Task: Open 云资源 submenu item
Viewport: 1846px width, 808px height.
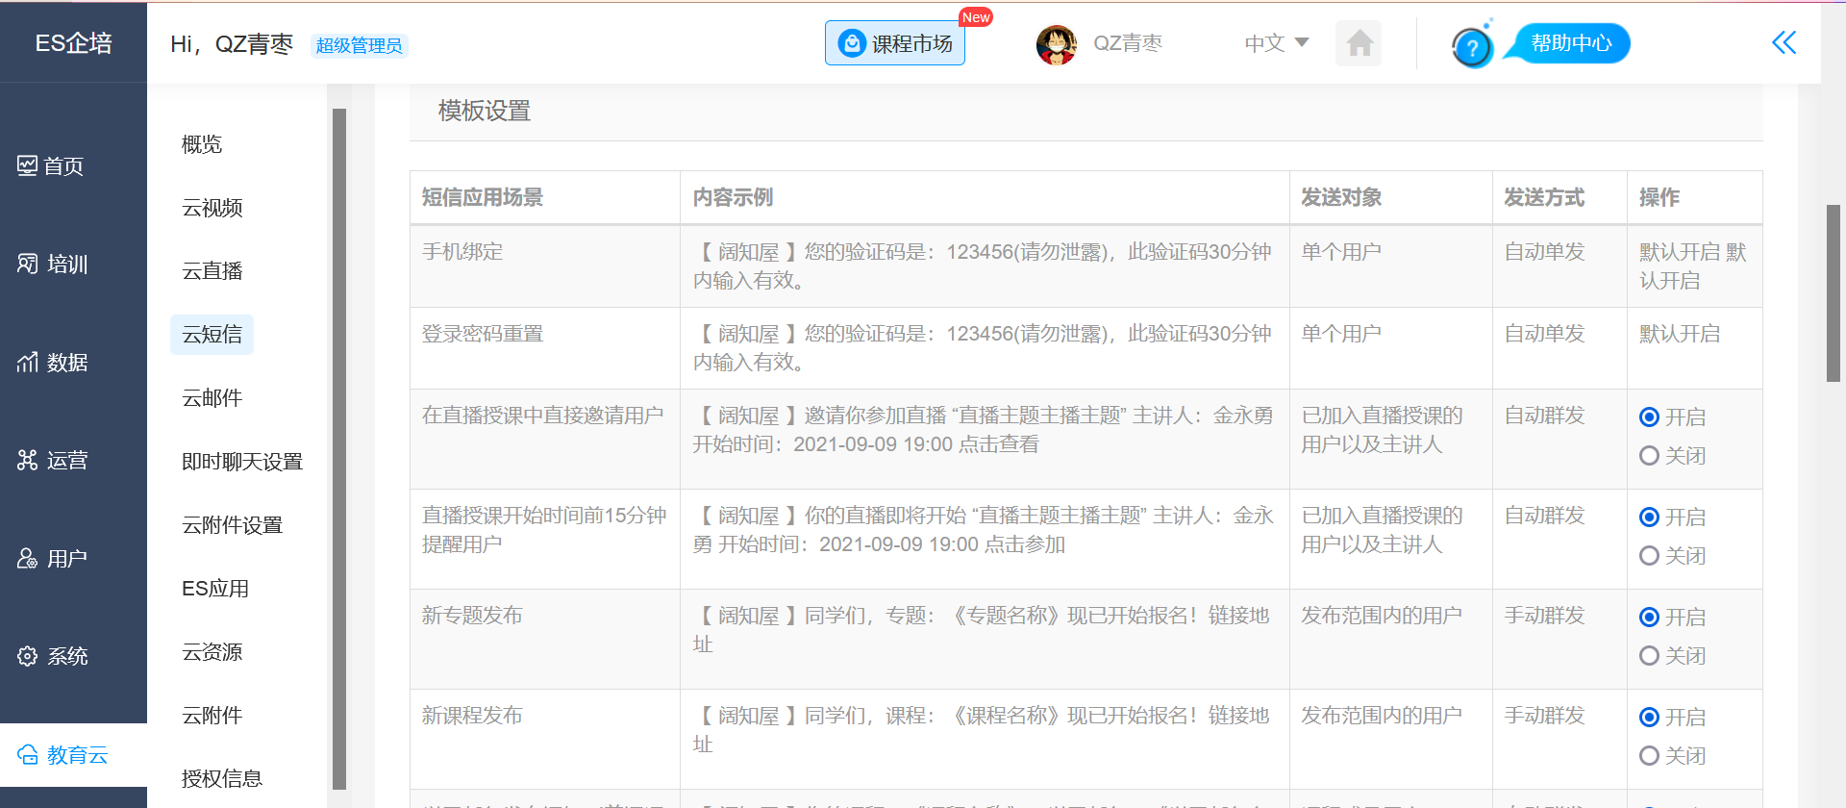Action: (x=212, y=652)
